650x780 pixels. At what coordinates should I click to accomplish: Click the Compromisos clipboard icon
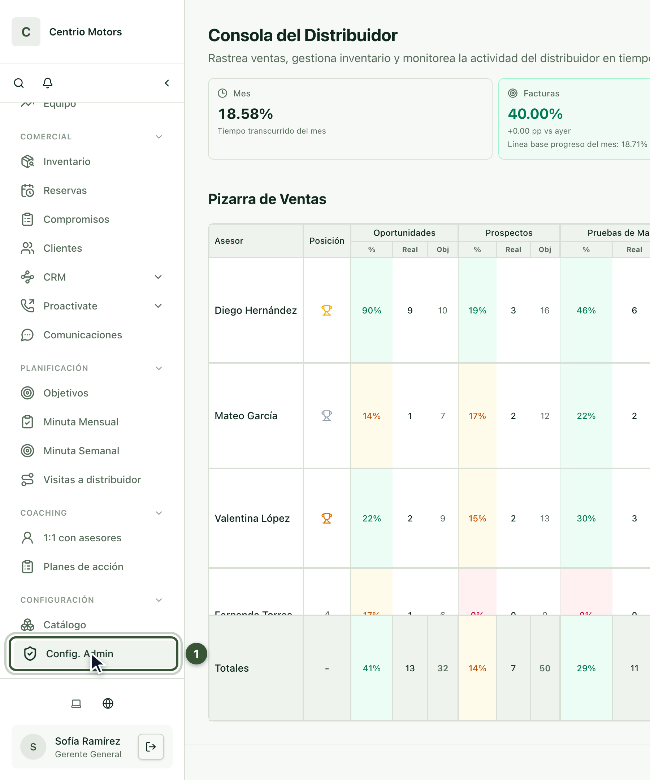pos(27,220)
